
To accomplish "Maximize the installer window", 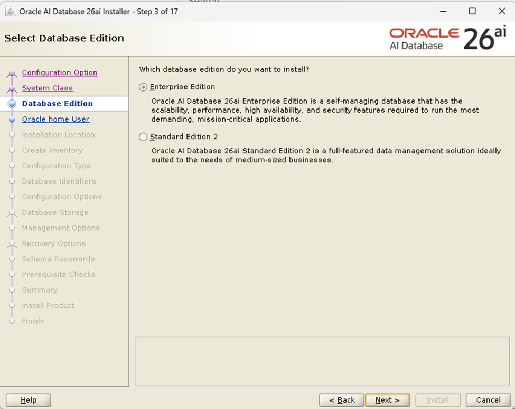I will click(x=472, y=11).
